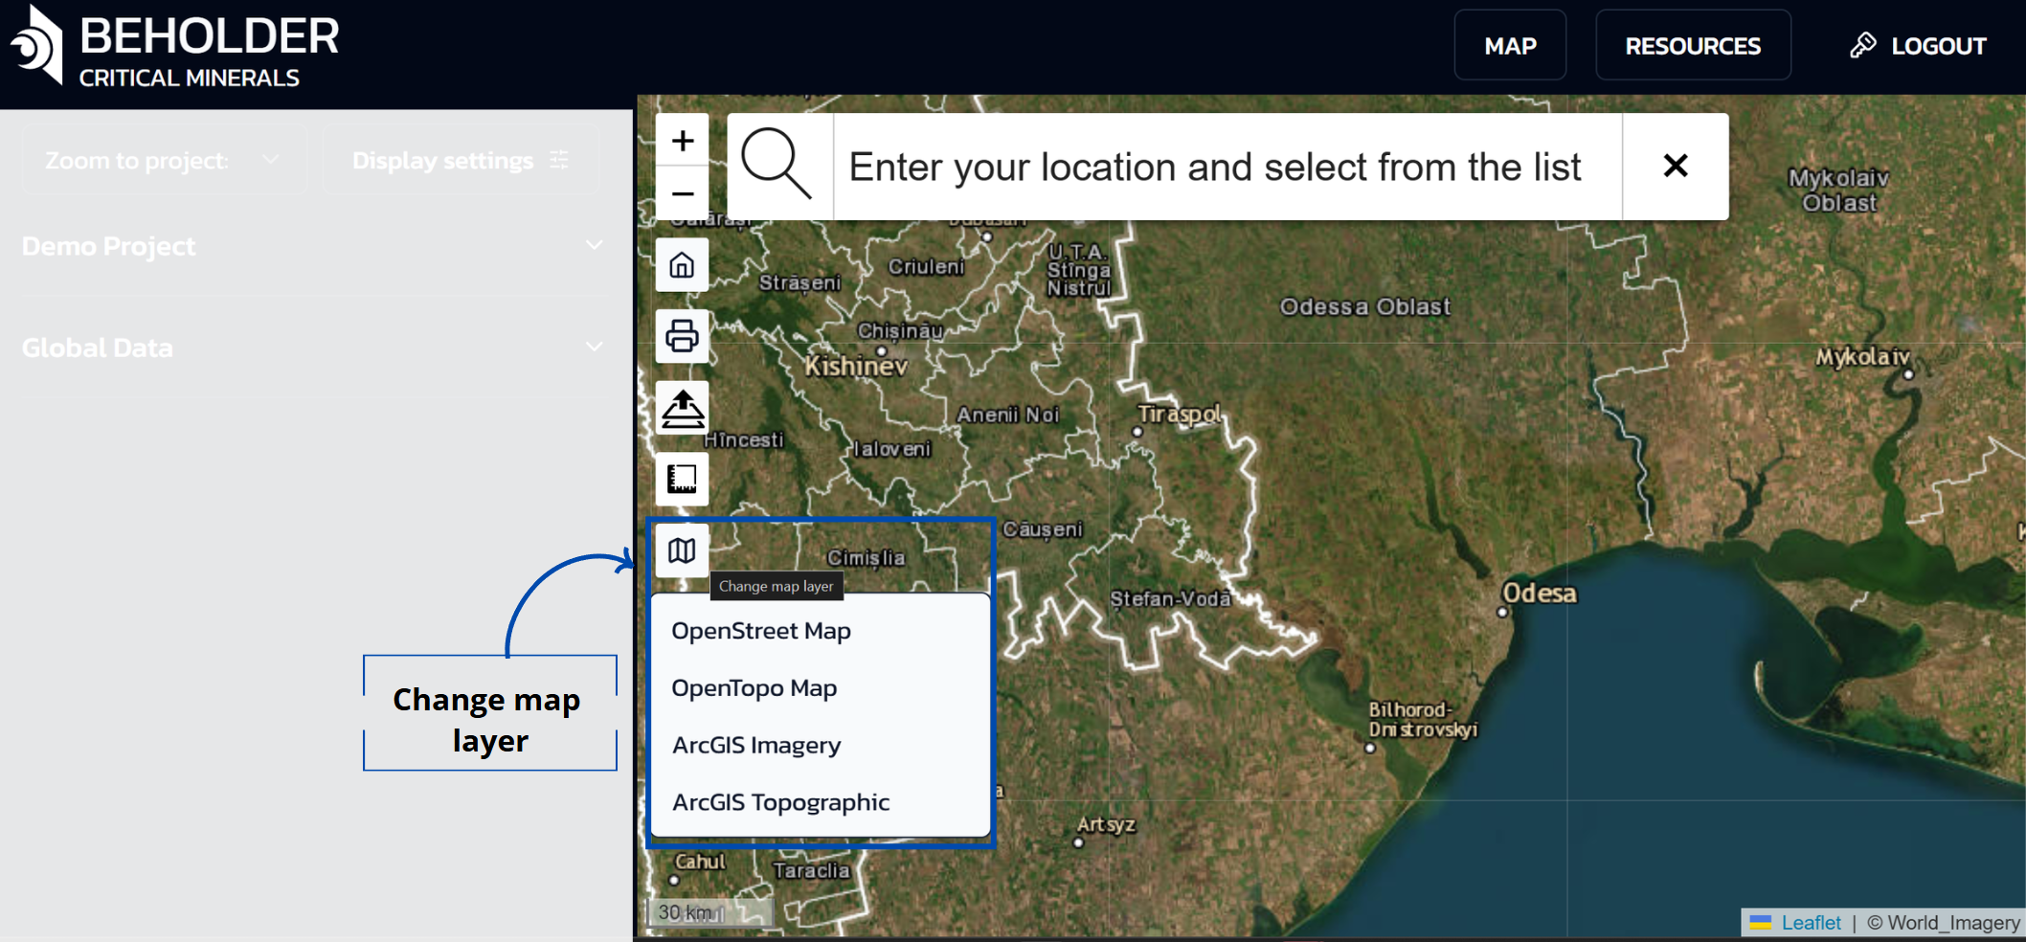Choose OpenStreet Map layer
This screenshot has width=2026, height=942.
(761, 631)
